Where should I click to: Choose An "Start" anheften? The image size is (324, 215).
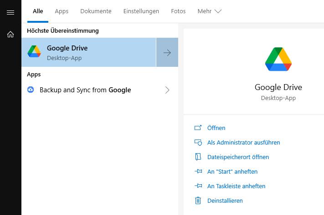point(232,172)
